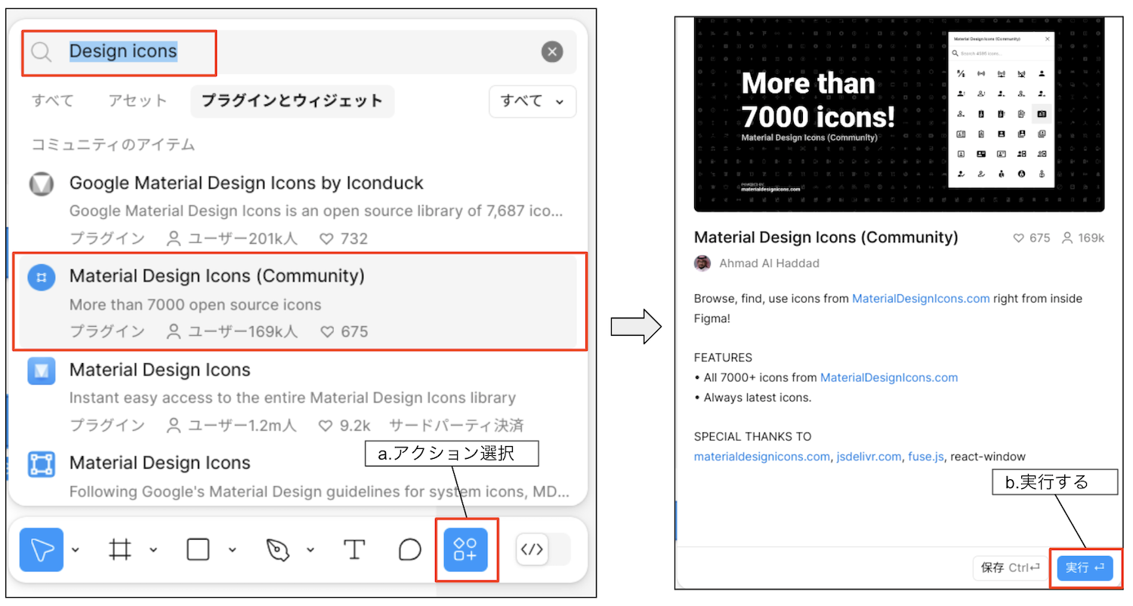Viewport: 1133px width, 606px height.
Task: Switch to the プラグインとウィジェット tab
Action: [x=292, y=101]
